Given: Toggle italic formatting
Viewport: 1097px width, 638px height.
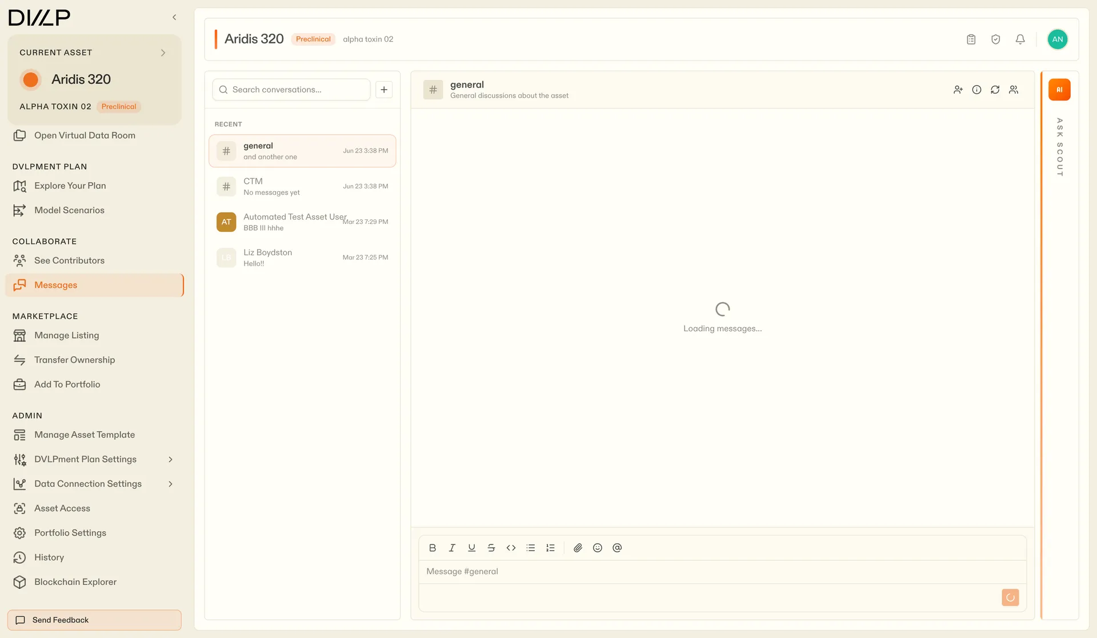Looking at the screenshot, I should click(x=452, y=548).
